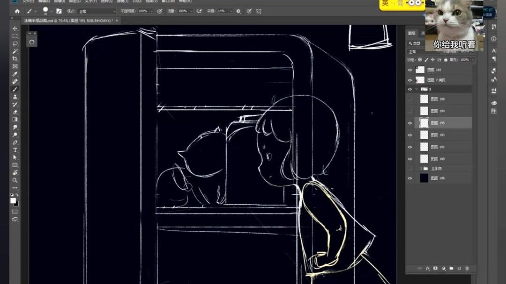Select the Rectangular Marquee tool
The width and height of the screenshot is (506, 284).
[x=15, y=36]
